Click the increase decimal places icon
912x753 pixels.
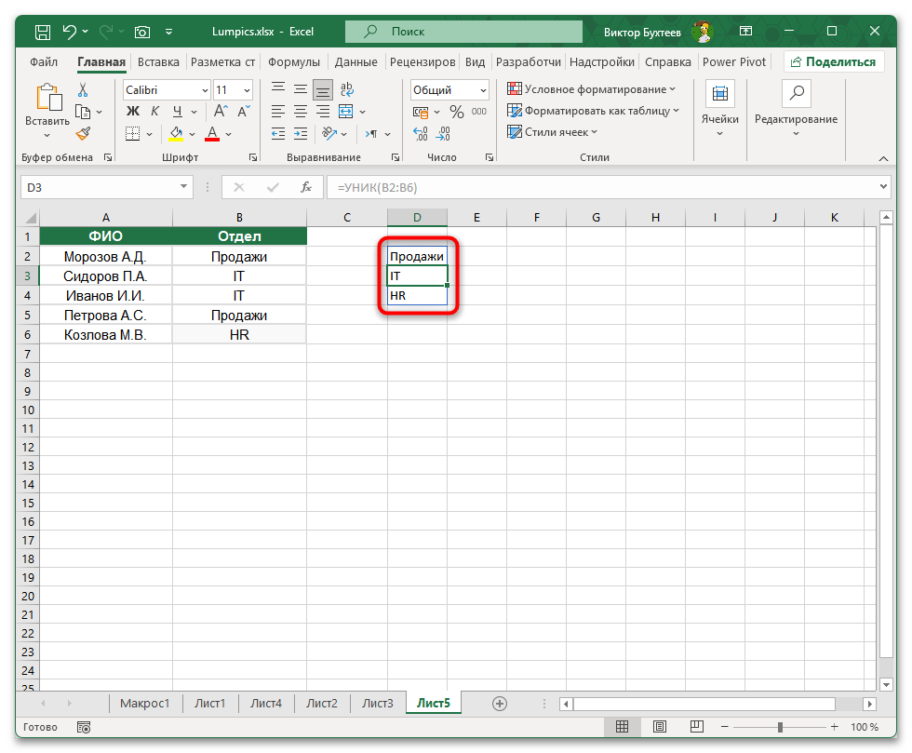(x=419, y=132)
